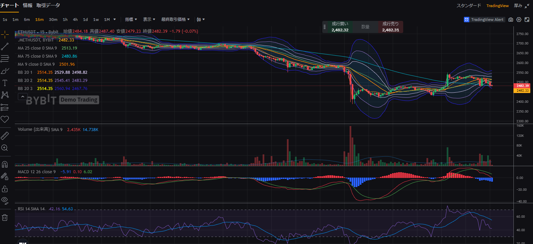This screenshot has width=533, height=244.
Task: Click the 数量 quantity input field
Action: tap(365, 27)
